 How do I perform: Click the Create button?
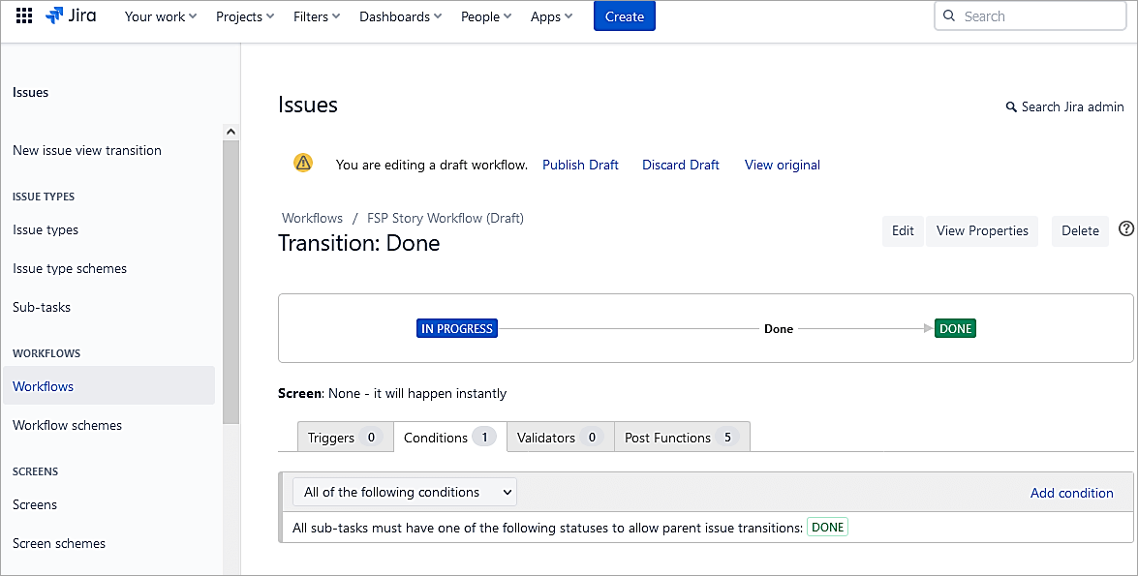point(624,16)
